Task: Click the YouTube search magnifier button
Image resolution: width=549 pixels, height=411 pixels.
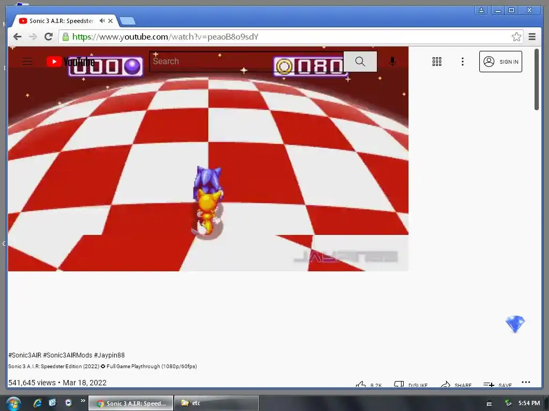Action: (360, 62)
